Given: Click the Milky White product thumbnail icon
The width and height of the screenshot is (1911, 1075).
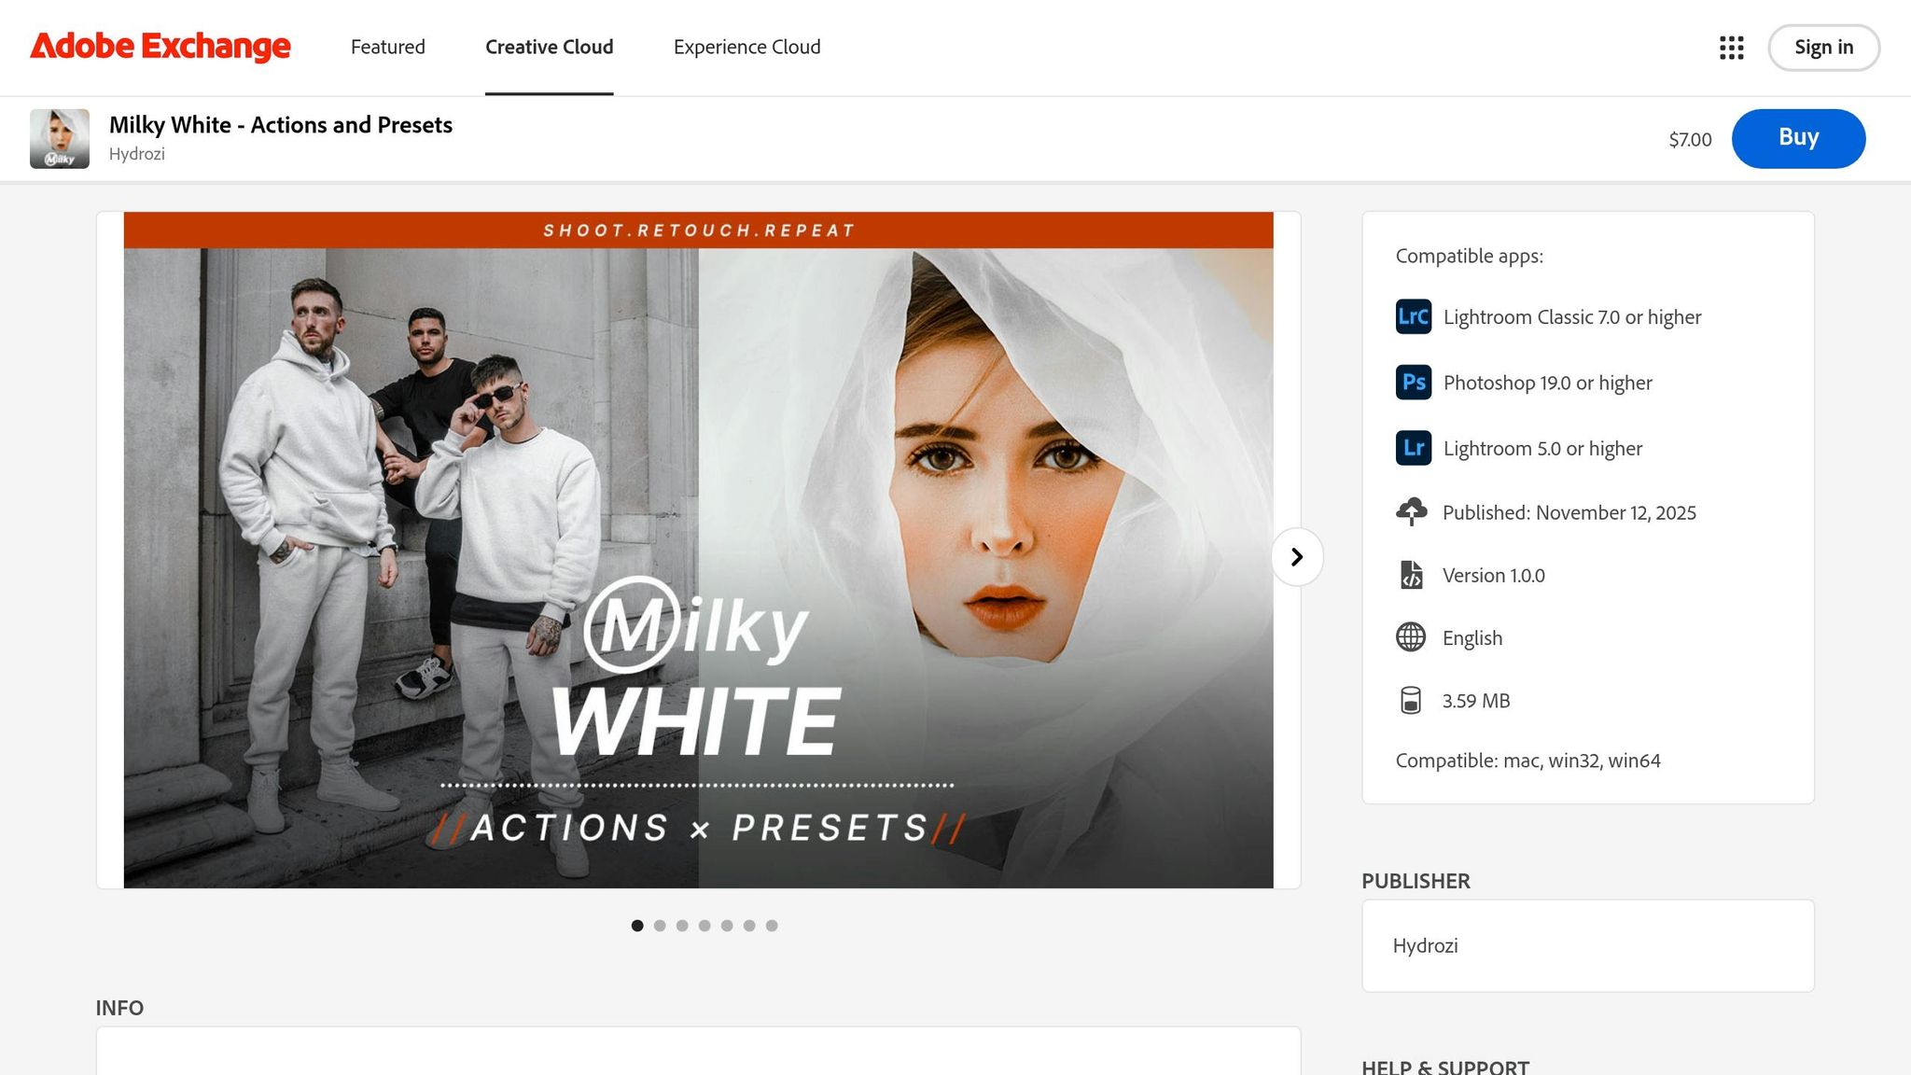Looking at the screenshot, I should pos(60,139).
